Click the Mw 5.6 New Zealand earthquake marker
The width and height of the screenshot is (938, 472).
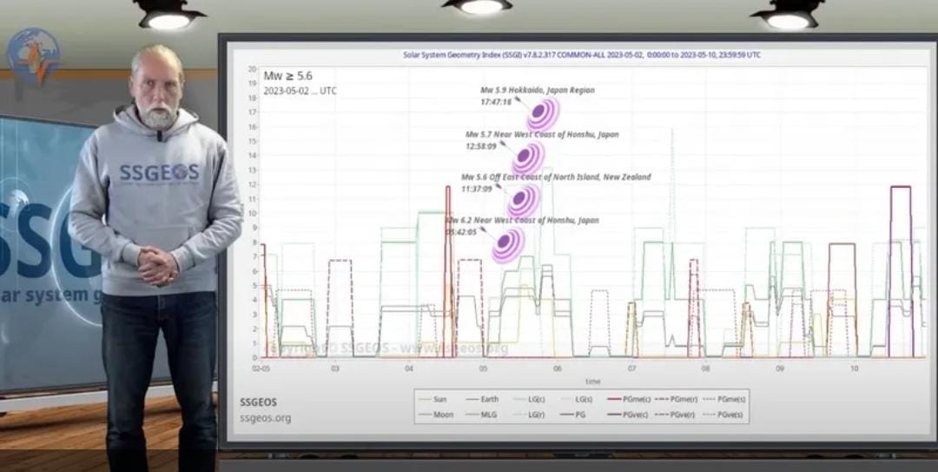(x=524, y=201)
